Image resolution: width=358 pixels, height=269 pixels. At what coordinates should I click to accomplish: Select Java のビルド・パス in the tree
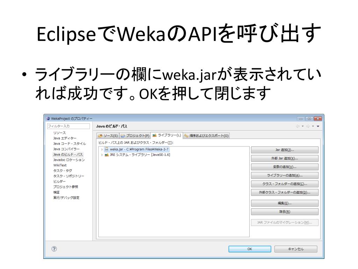pos(68,154)
